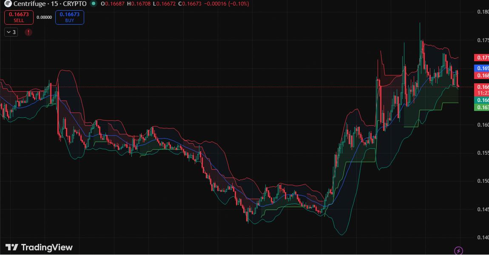Click the teal 0.166 lower band label
Viewport: 489px width, 255px height.
tap(481, 100)
